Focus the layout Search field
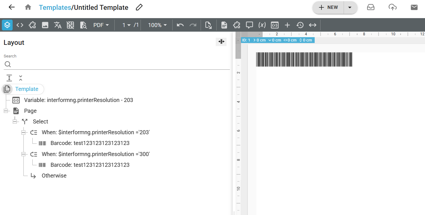 click(x=116, y=64)
